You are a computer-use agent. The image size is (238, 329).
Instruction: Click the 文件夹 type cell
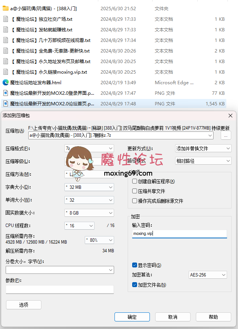click(x=162, y=8)
